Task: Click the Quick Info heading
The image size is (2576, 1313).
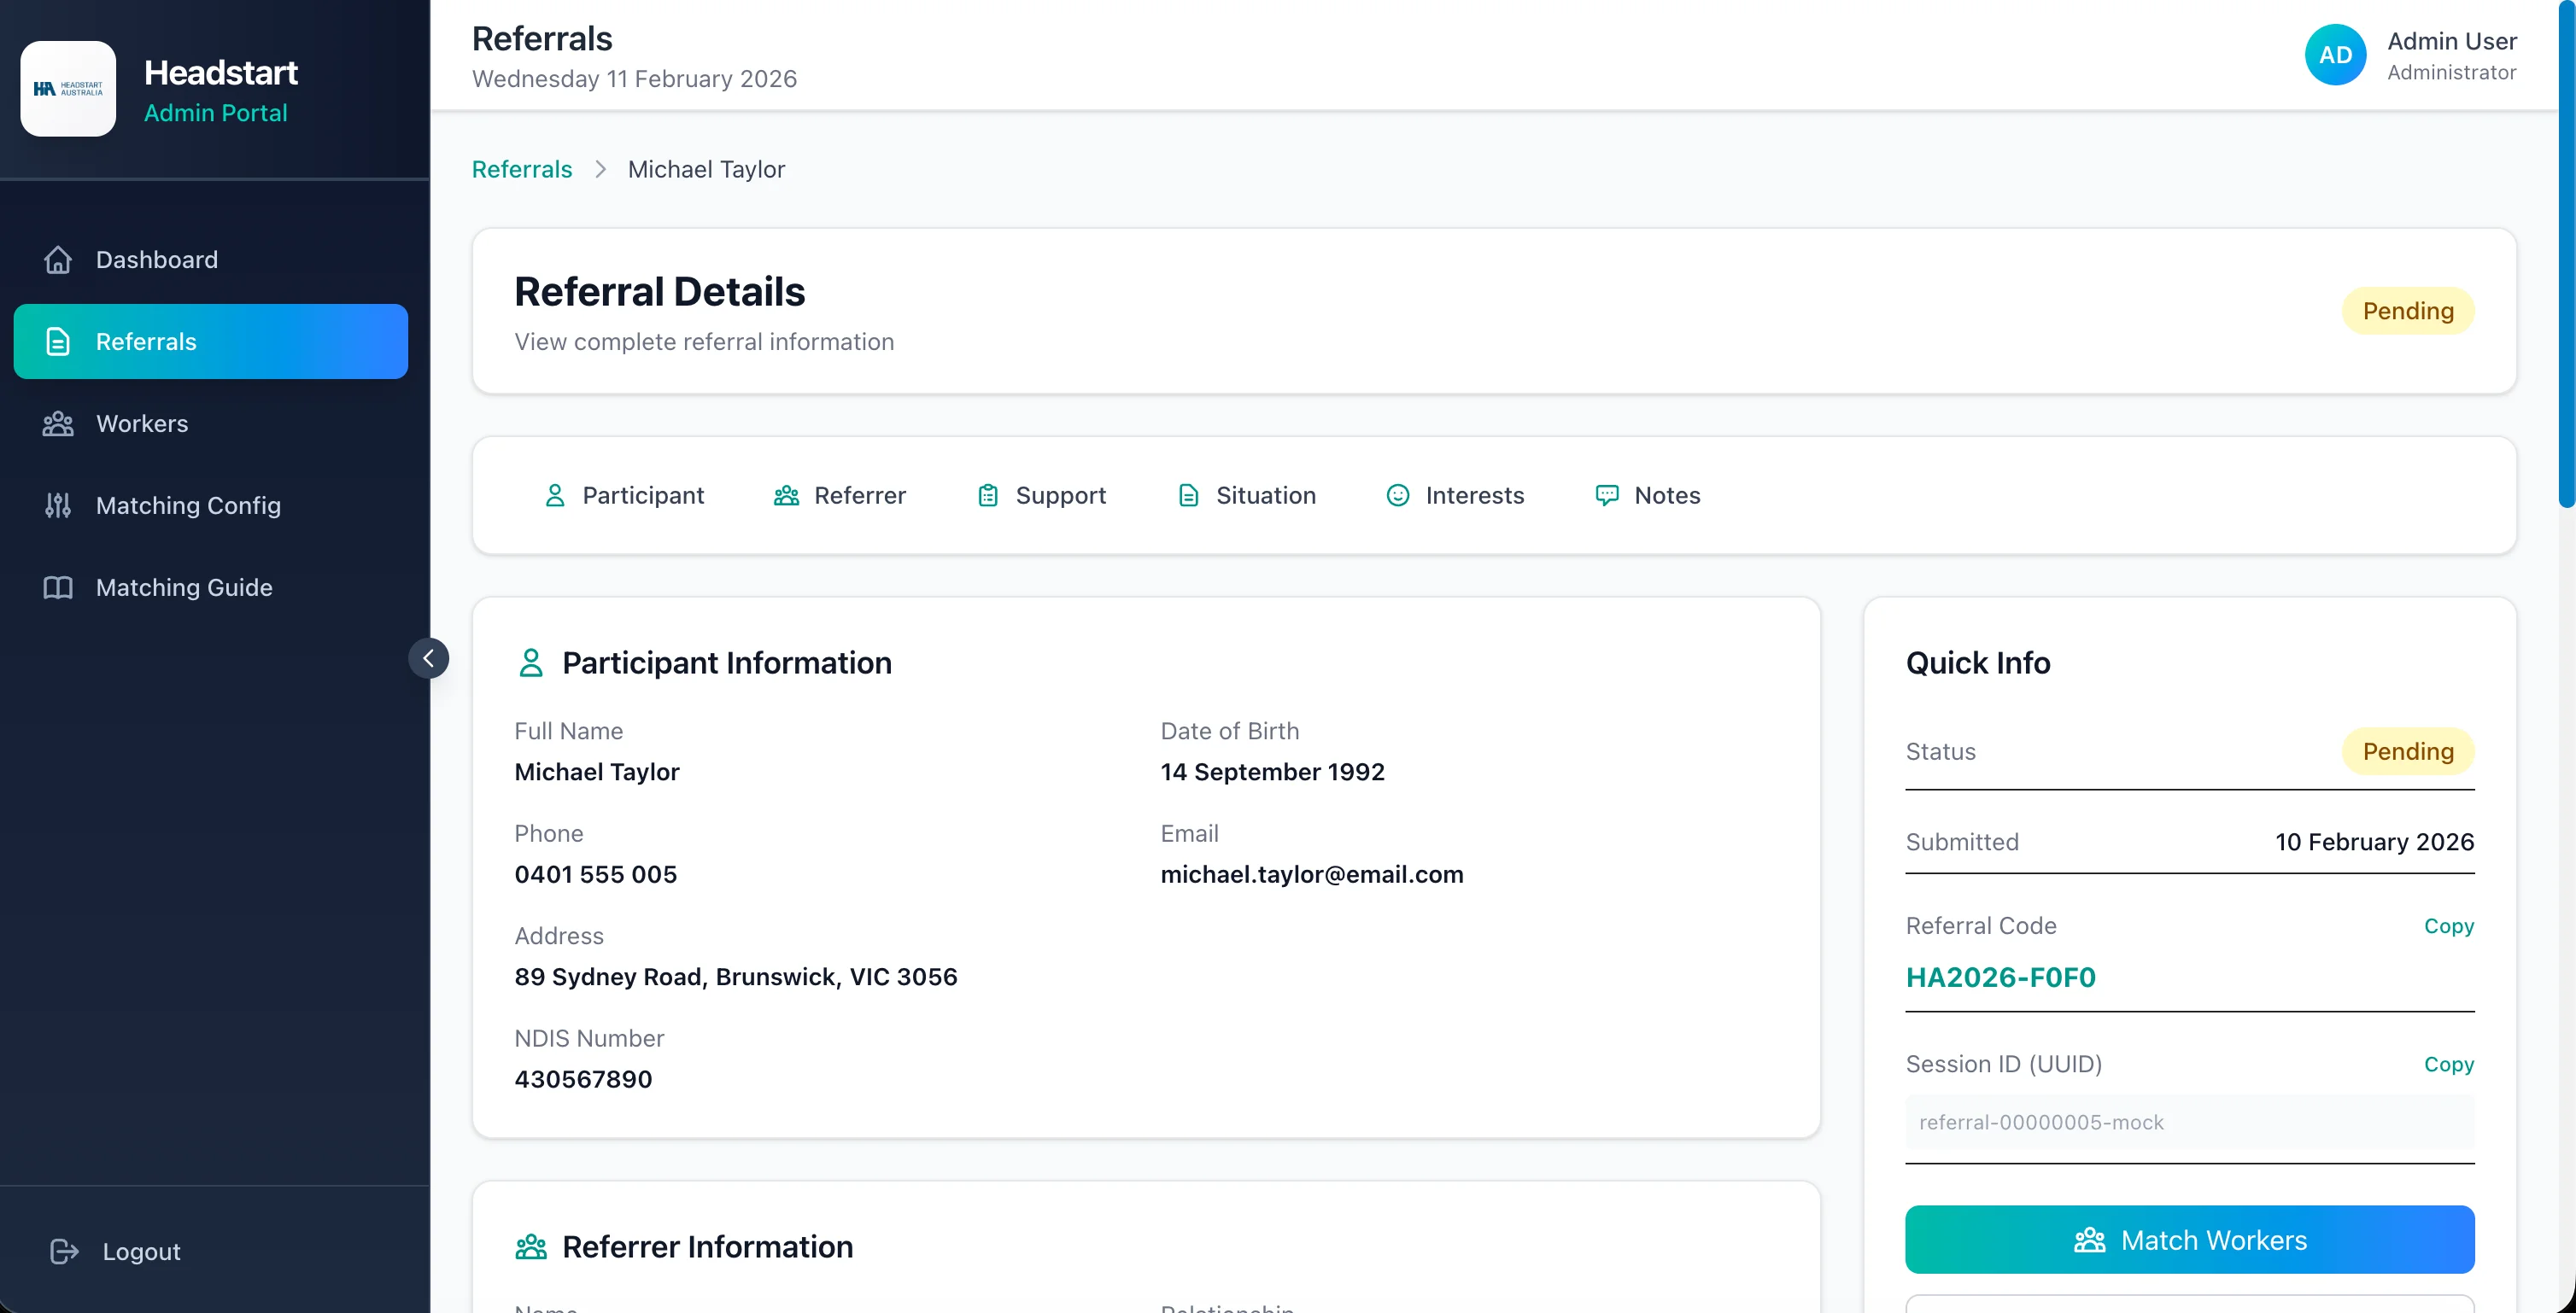Action: [x=1977, y=662]
